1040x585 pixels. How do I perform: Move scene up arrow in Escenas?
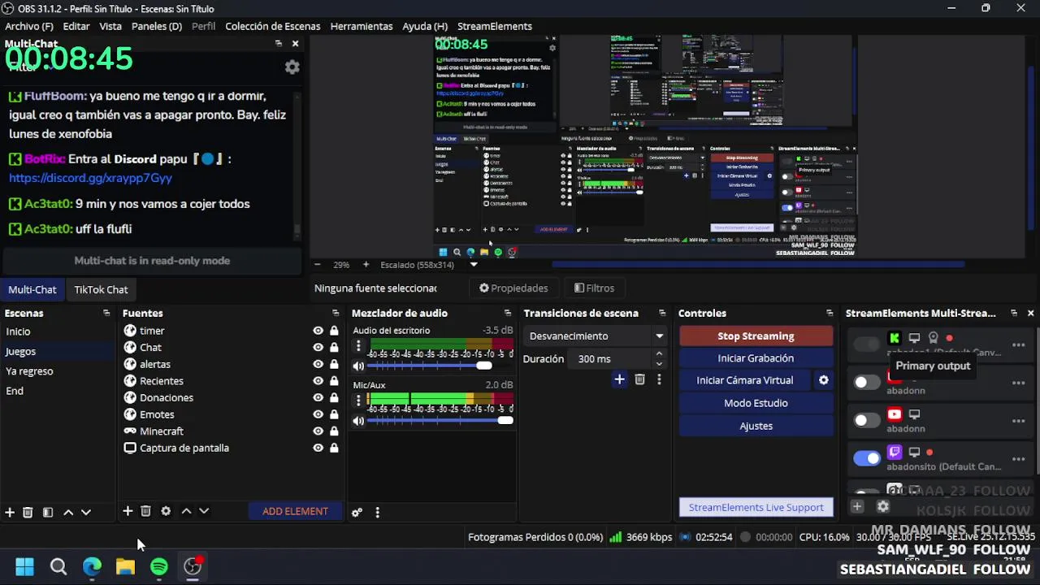68,512
